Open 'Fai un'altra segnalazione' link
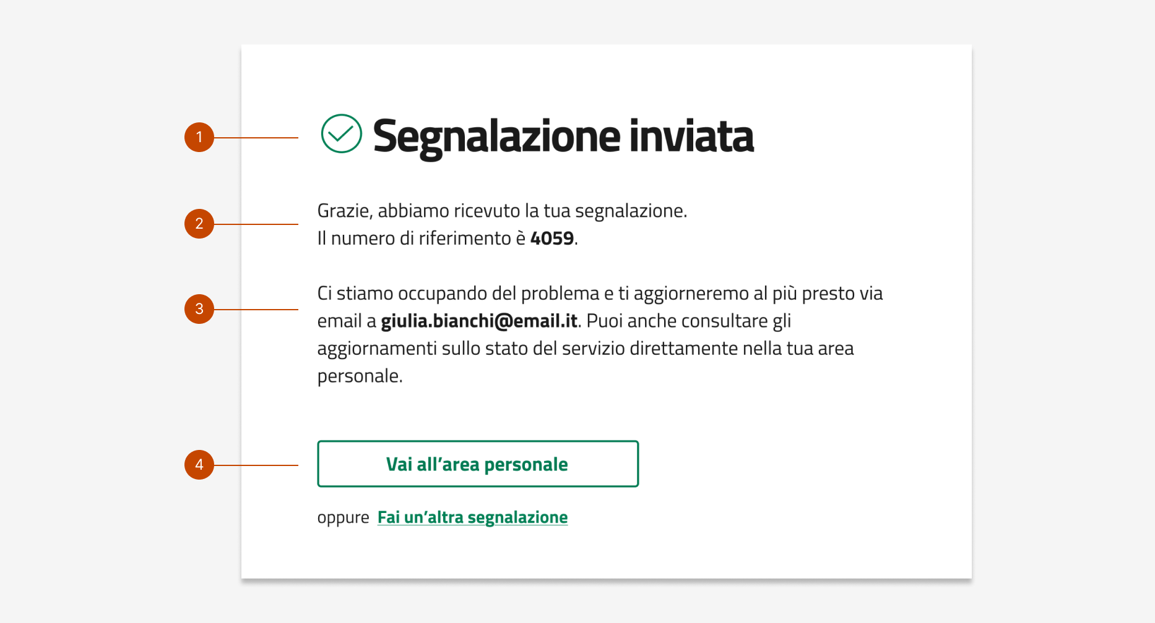 pyautogui.click(x=472, y=517)
